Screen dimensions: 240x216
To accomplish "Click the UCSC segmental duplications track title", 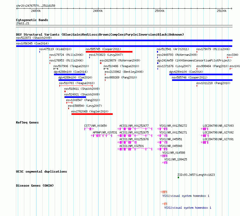I will 42,172.
